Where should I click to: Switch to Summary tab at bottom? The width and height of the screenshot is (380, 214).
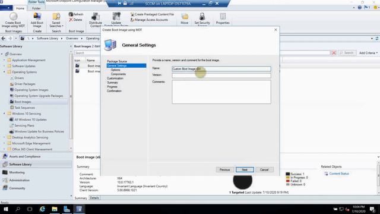pos(81,198)
